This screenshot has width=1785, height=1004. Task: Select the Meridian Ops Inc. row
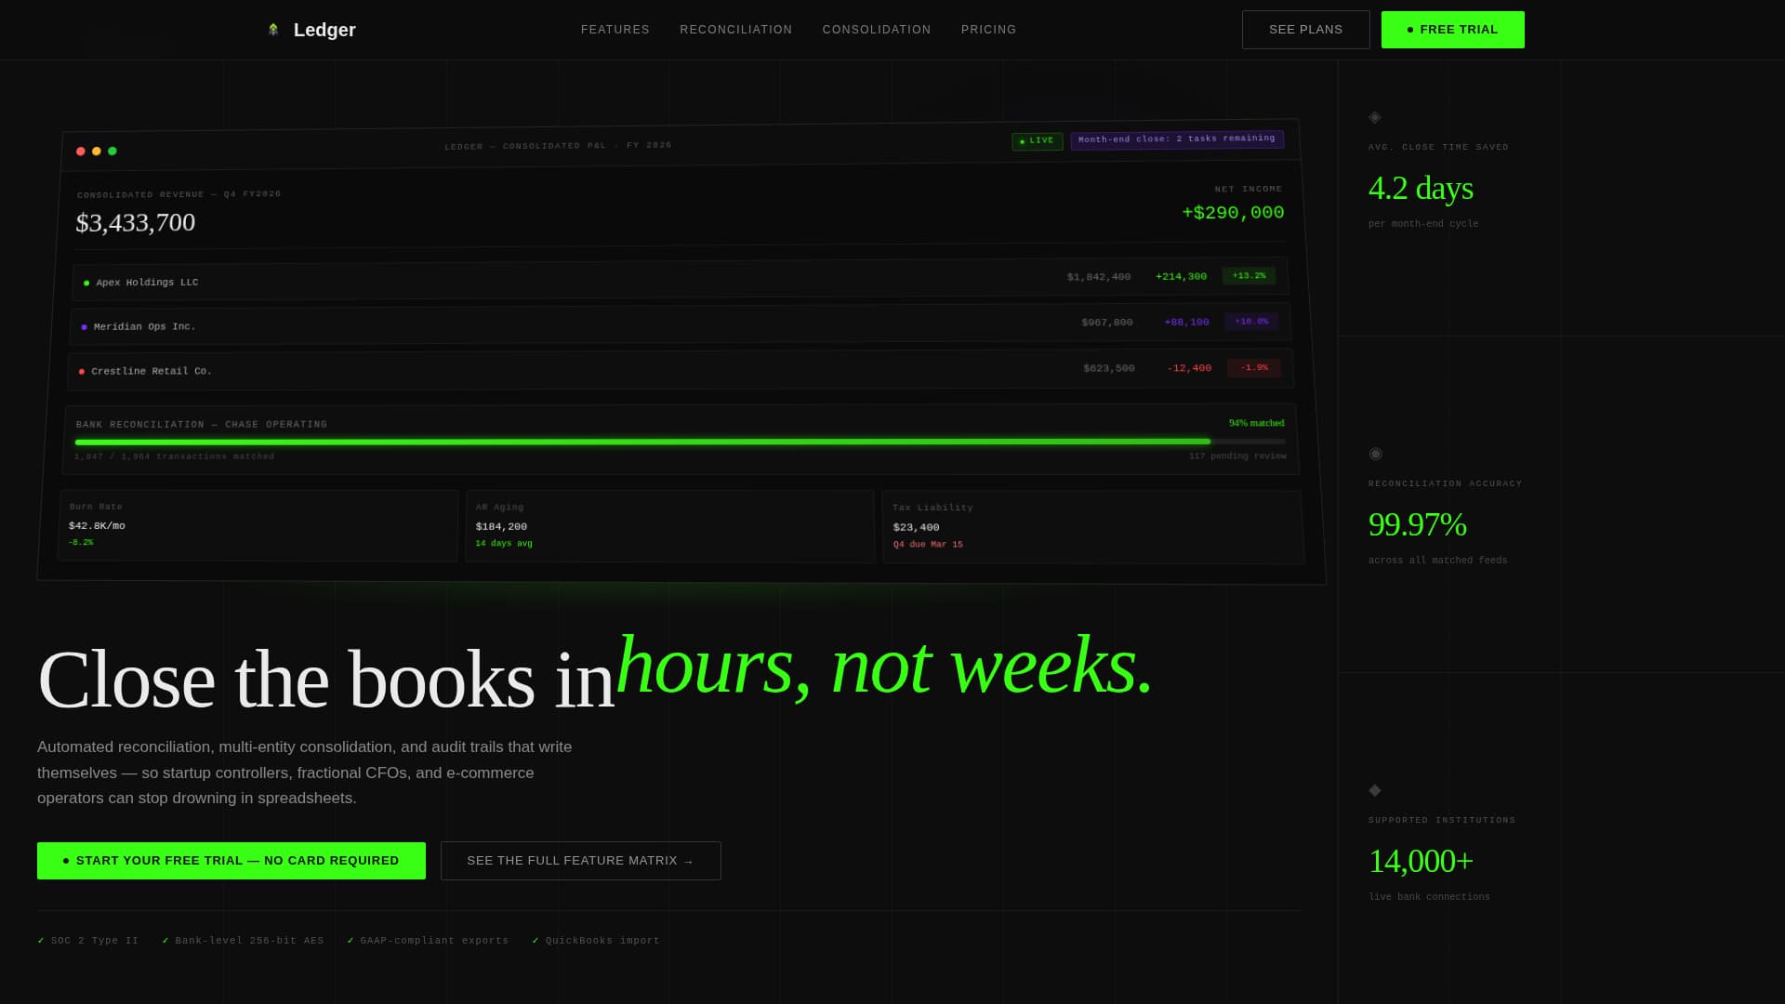point(681,324)
